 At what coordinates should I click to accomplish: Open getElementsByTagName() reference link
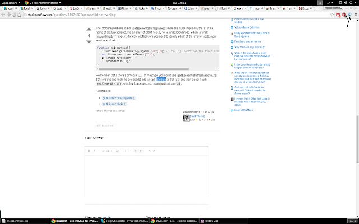[119, 98]
